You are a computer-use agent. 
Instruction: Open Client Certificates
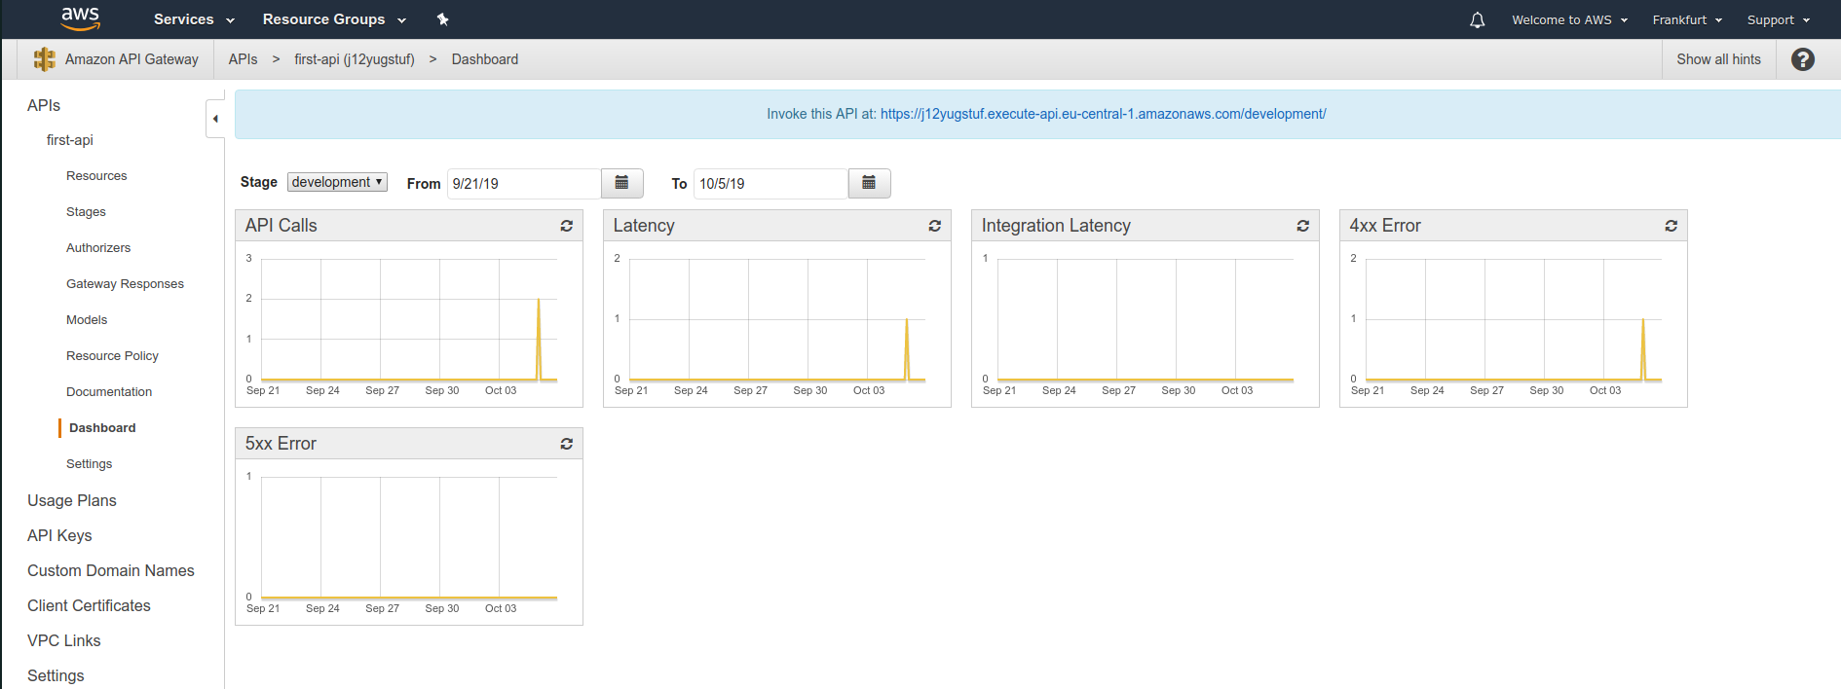tap(89, 605)
